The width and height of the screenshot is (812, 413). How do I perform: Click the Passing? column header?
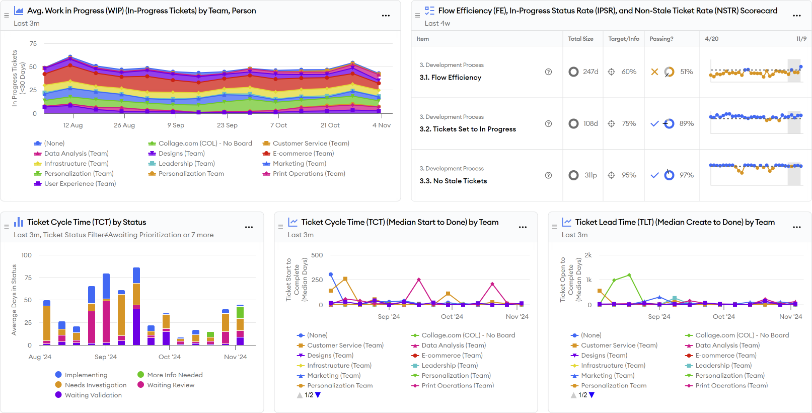(x=661, y=39)
